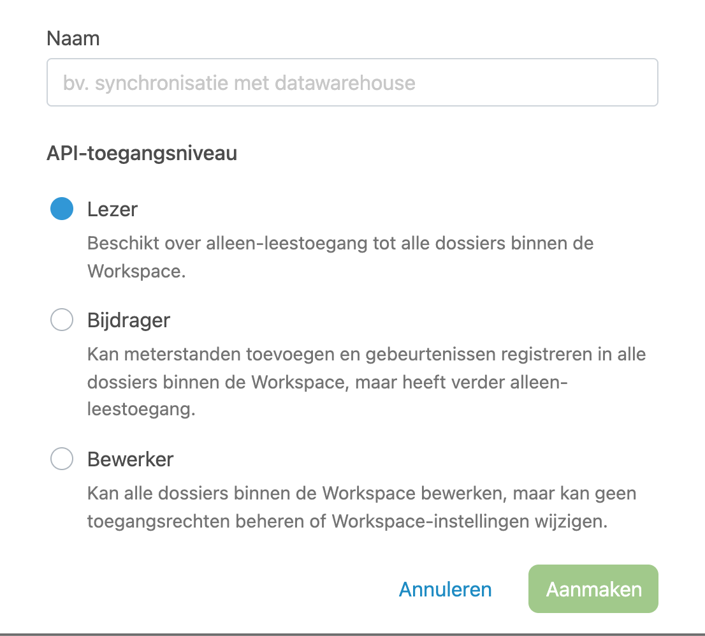Click the green Aanmaken button
The image size is (705, 636).
593,589
